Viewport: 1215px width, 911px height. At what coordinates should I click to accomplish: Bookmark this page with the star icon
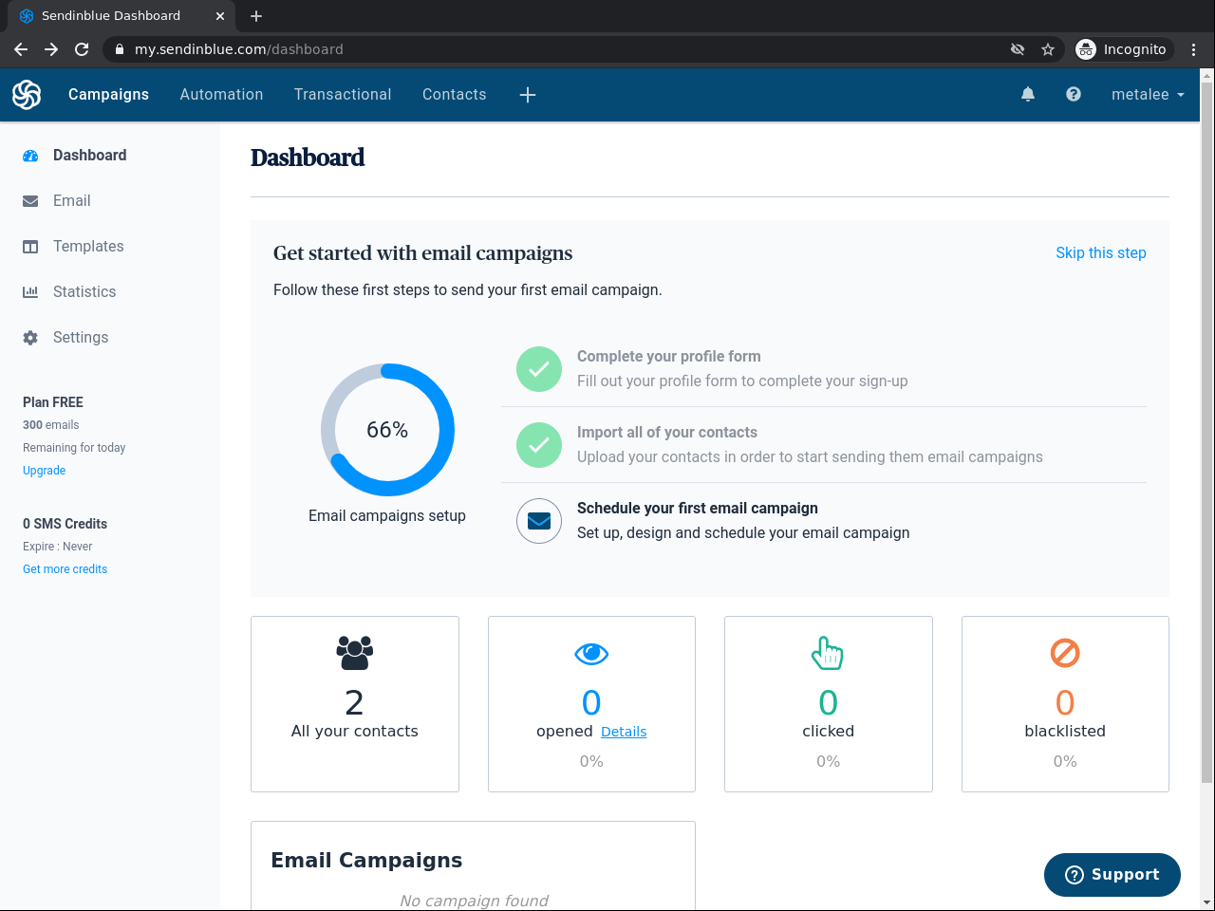click(1048, 49)
